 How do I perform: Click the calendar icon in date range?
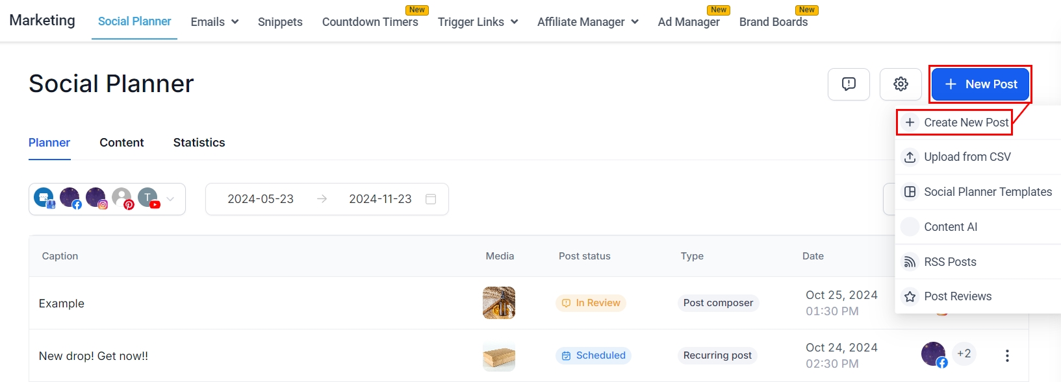point(430,199)
